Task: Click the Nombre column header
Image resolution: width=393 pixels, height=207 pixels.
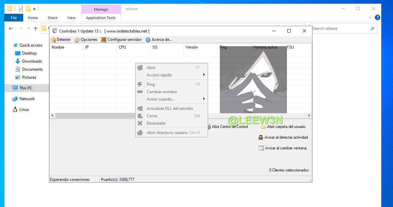Action: tap(66, 47)
